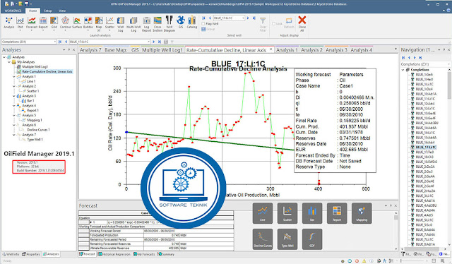Click the Mapping analysis tile
The image size is (452, 264).
[362, 213]
